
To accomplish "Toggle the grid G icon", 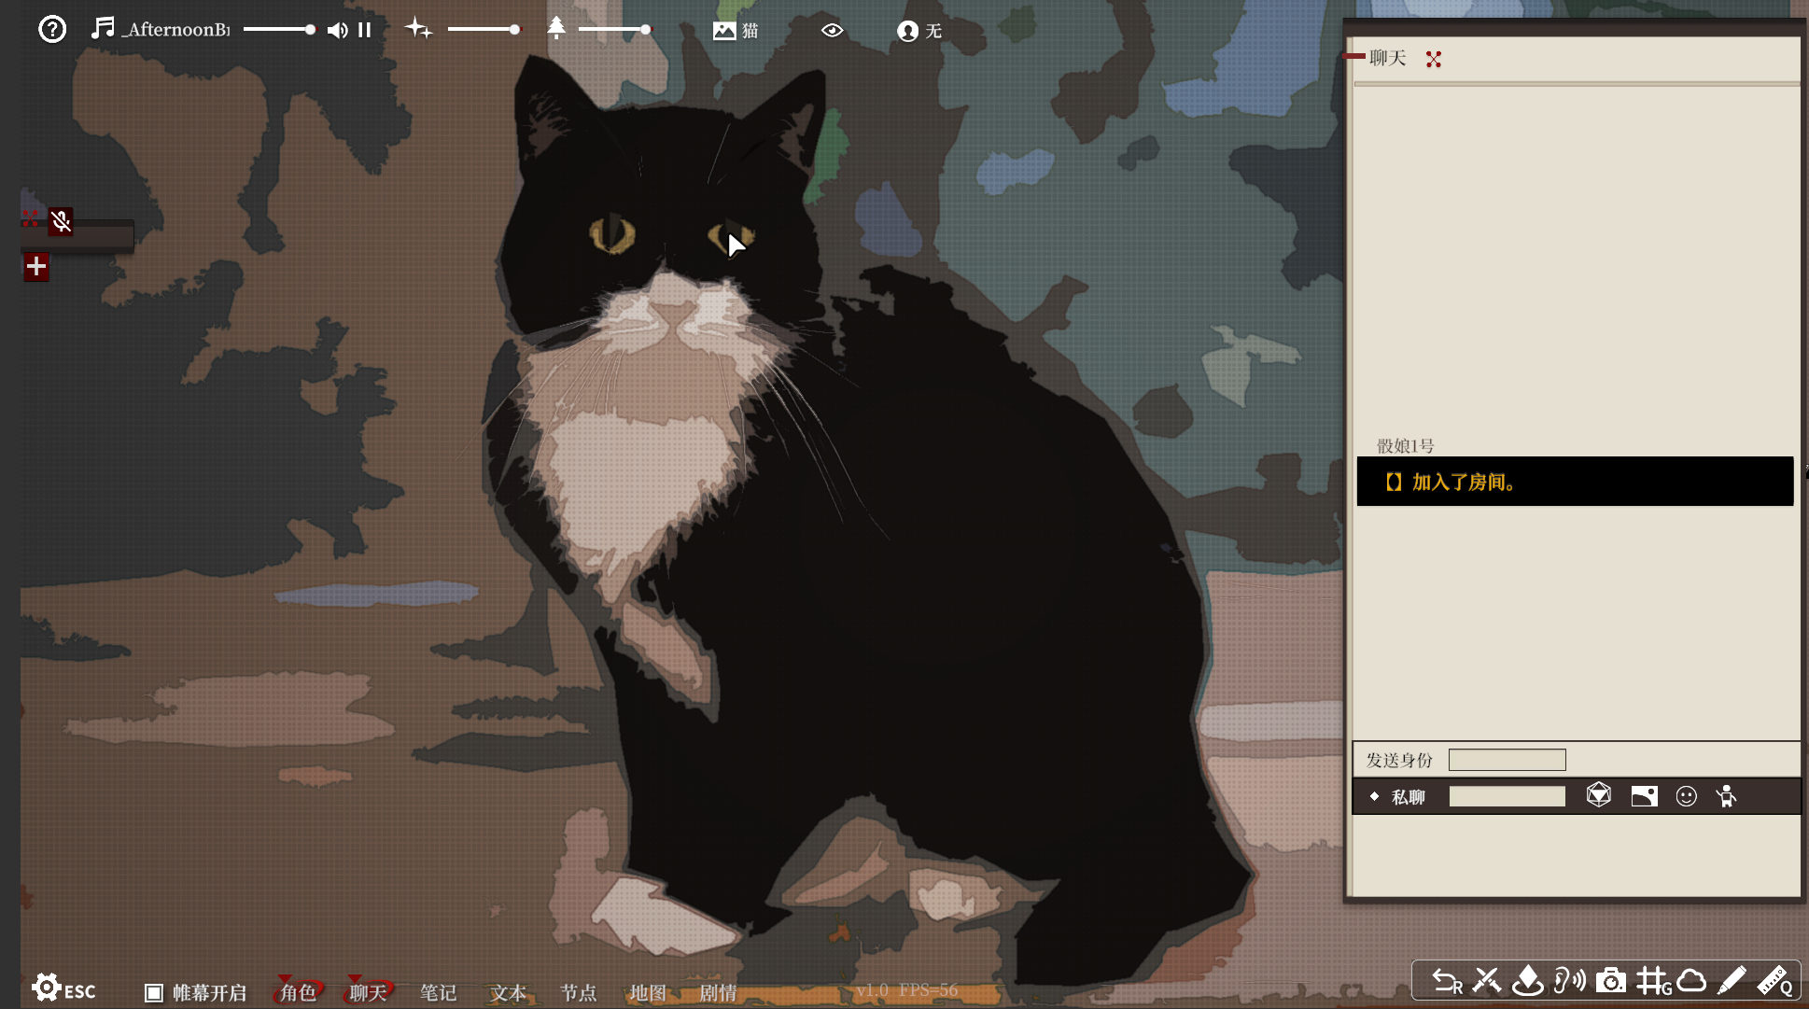I will (1652, 981).
